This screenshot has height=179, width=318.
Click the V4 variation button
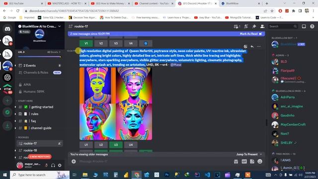pos(131,43)
